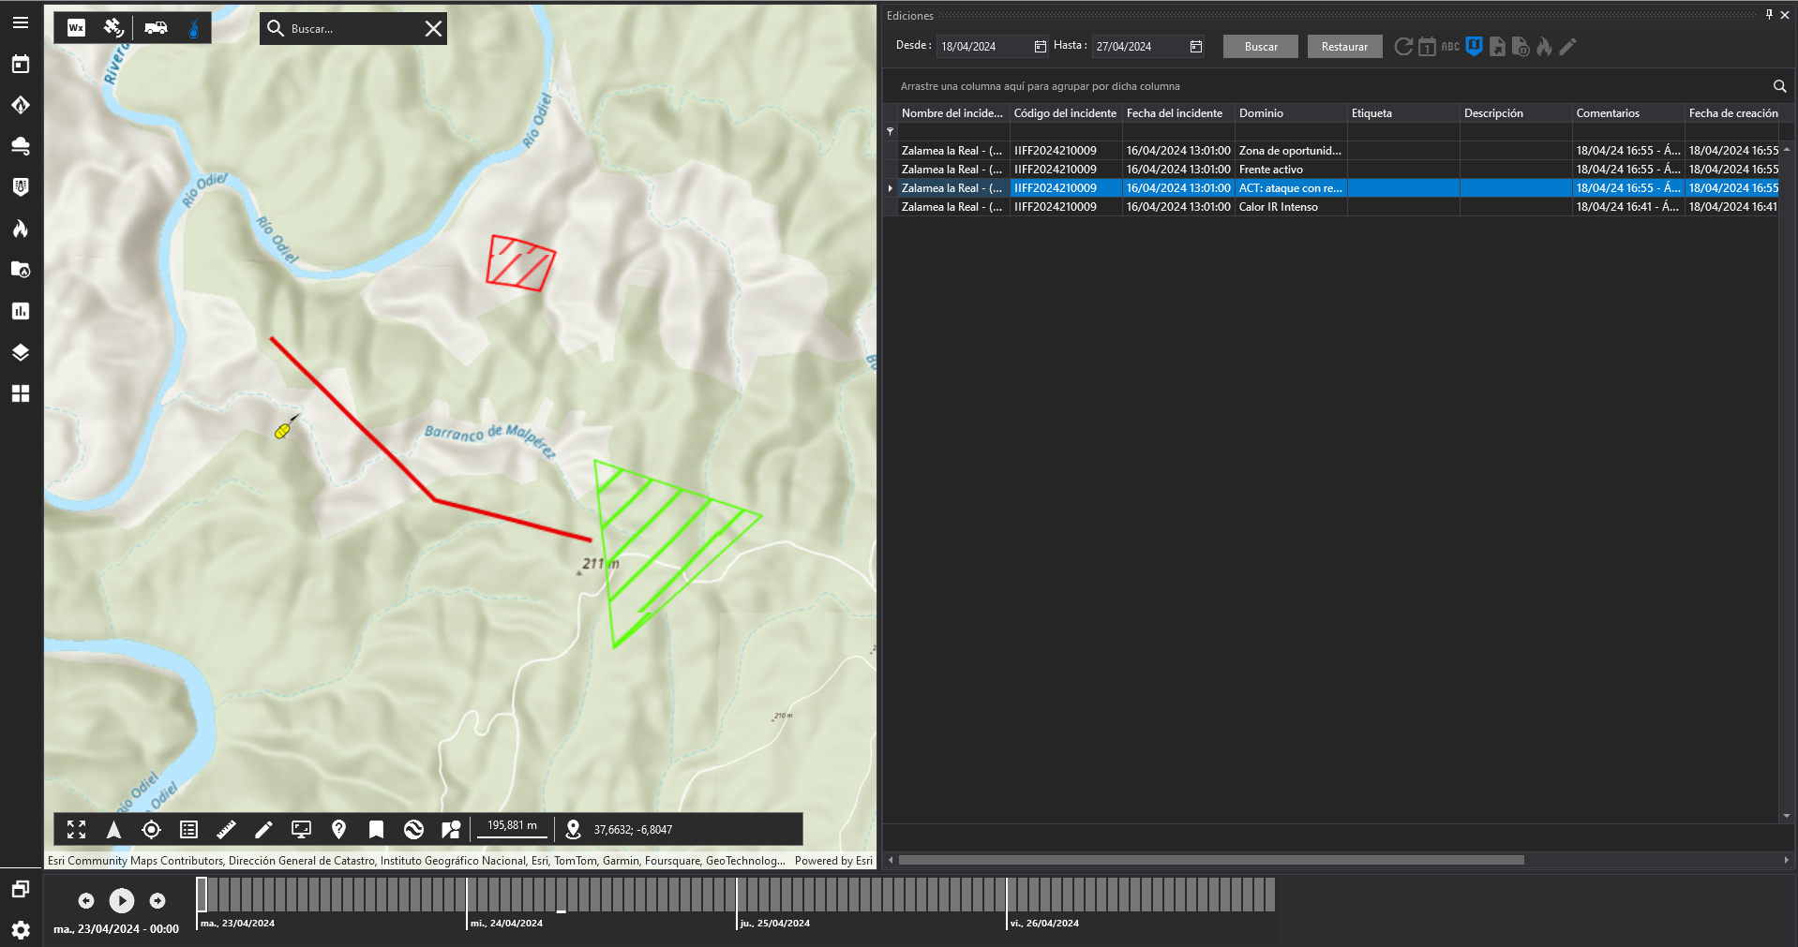Open the Hasta date picker calendar
Screen dimensions: 1798x947
[1195, 47]
